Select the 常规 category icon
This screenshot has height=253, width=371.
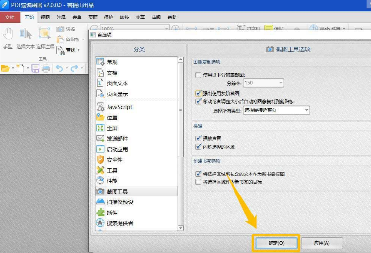(100, 62)
